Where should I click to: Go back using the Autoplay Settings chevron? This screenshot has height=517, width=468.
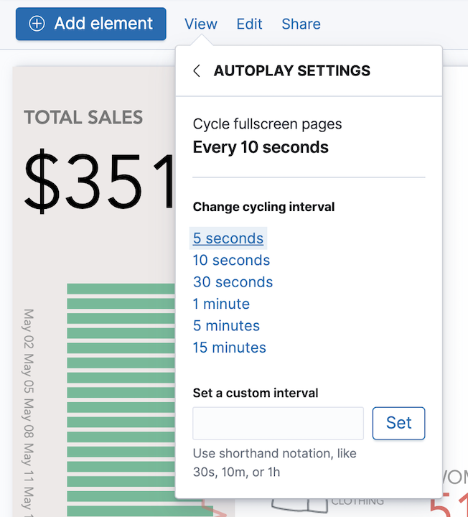coord(197,71)
